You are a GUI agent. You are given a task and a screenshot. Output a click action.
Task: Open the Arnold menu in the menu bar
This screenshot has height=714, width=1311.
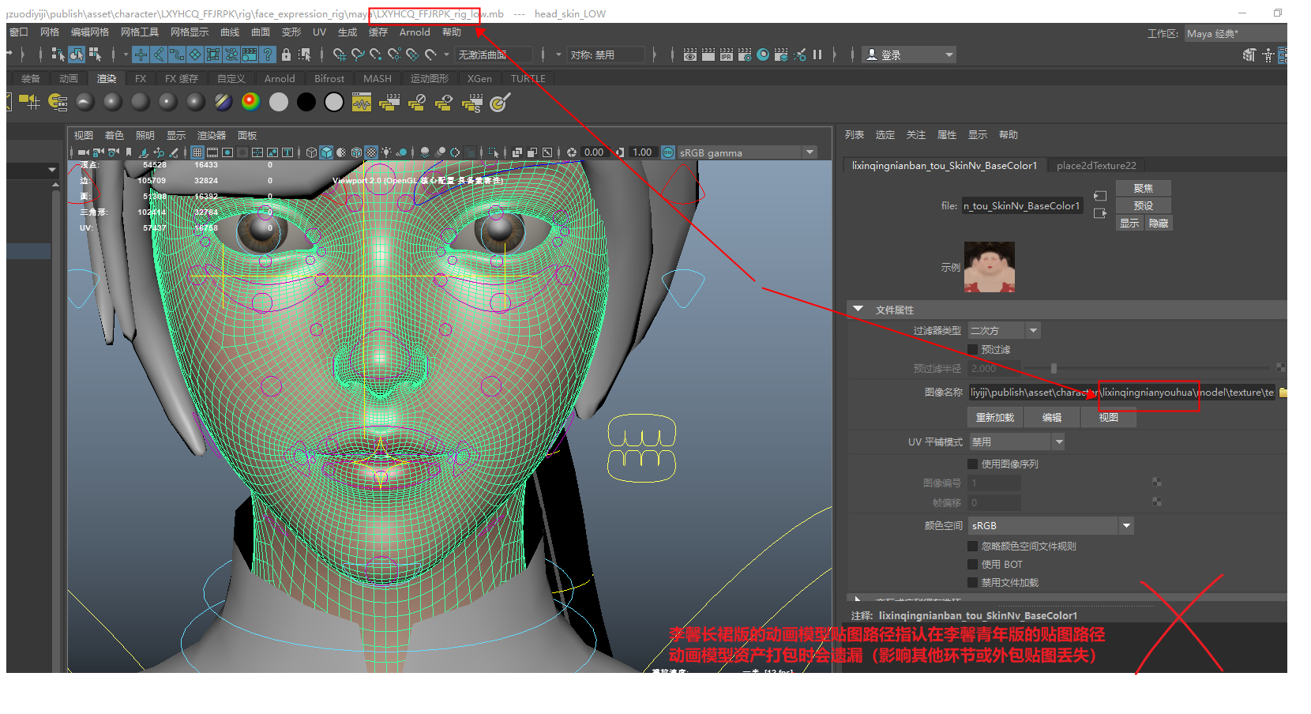pos(415,32)
